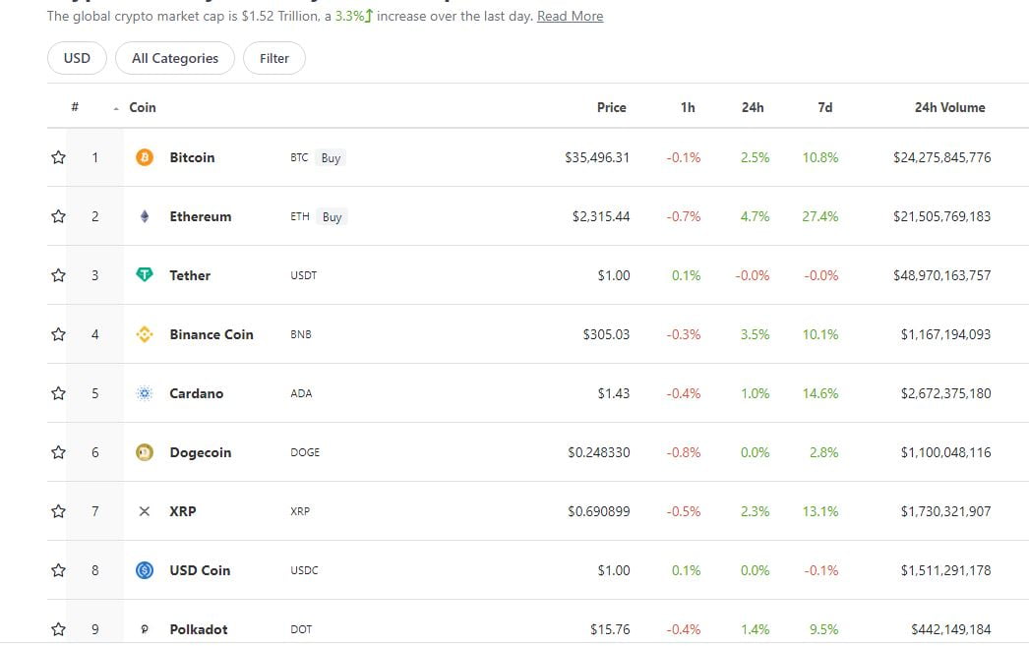Sort by 24h Volume column header

click(948, 107)
